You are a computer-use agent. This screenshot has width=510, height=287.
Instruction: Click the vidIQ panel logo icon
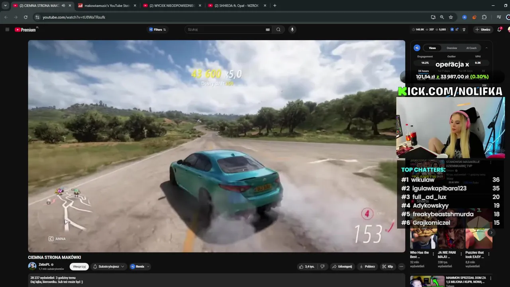pos(417,48)
